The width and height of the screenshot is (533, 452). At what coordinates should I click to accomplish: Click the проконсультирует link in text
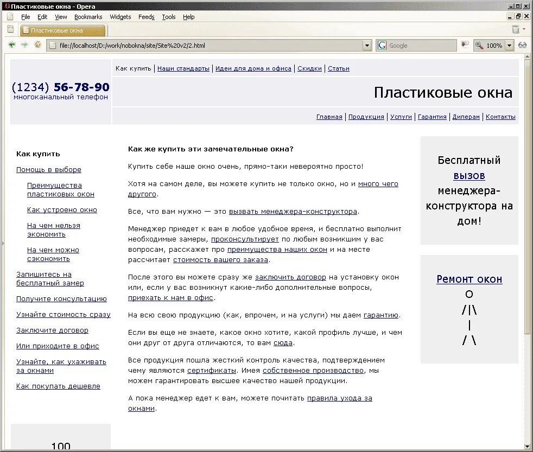tap(245, 239)
